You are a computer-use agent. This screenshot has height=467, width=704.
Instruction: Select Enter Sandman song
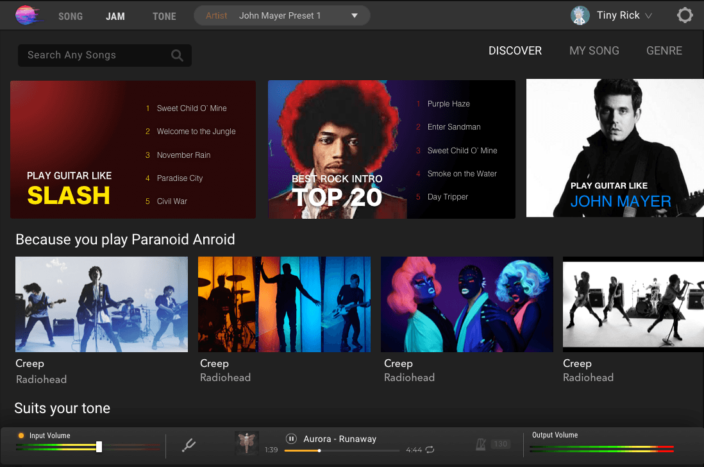(x=454, y=127)
